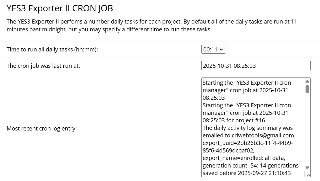This screenshot has height=181, width=320.
Task: Click the log scrollbar up arrow
Action: pos(307,81)
